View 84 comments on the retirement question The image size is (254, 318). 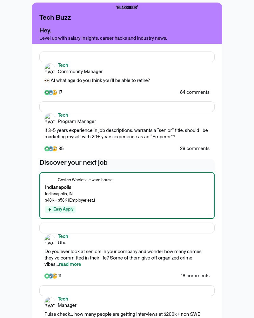pos(195,92)
